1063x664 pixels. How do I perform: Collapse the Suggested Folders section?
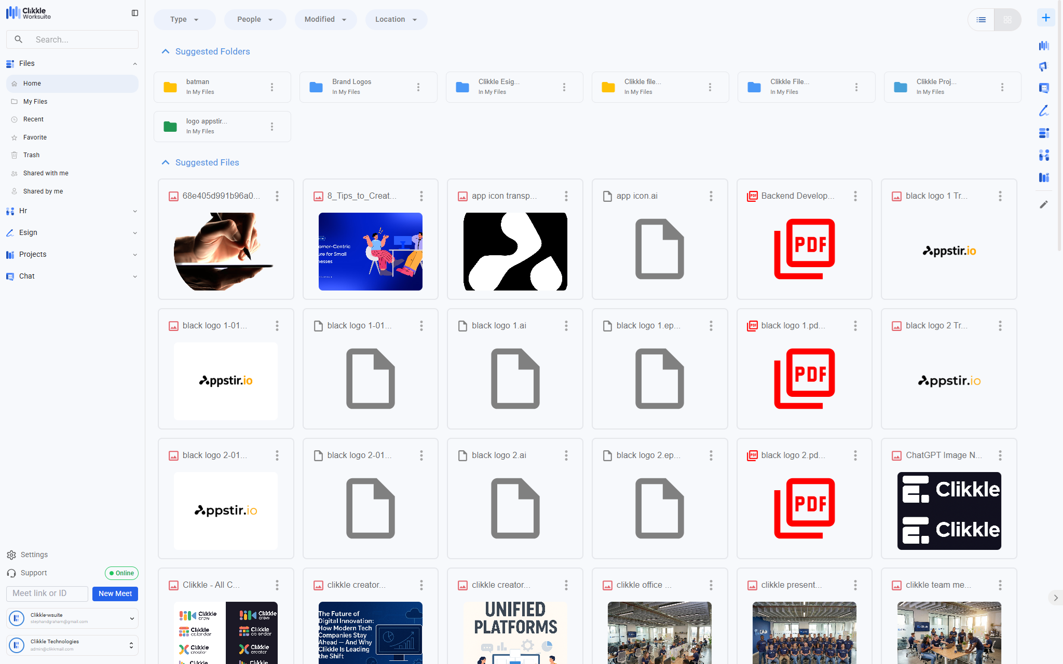(166, 51)
